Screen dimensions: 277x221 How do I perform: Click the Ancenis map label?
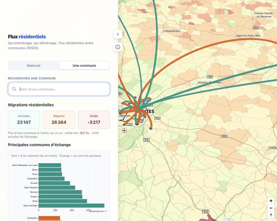click(x=209, y=82)
